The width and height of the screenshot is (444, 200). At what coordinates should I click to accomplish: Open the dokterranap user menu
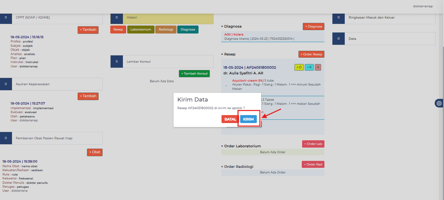pyautogui.click(x=423, y=6)
